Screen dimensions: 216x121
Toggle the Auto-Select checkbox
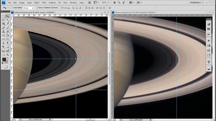pyautogui.click(x=12, y=8)
